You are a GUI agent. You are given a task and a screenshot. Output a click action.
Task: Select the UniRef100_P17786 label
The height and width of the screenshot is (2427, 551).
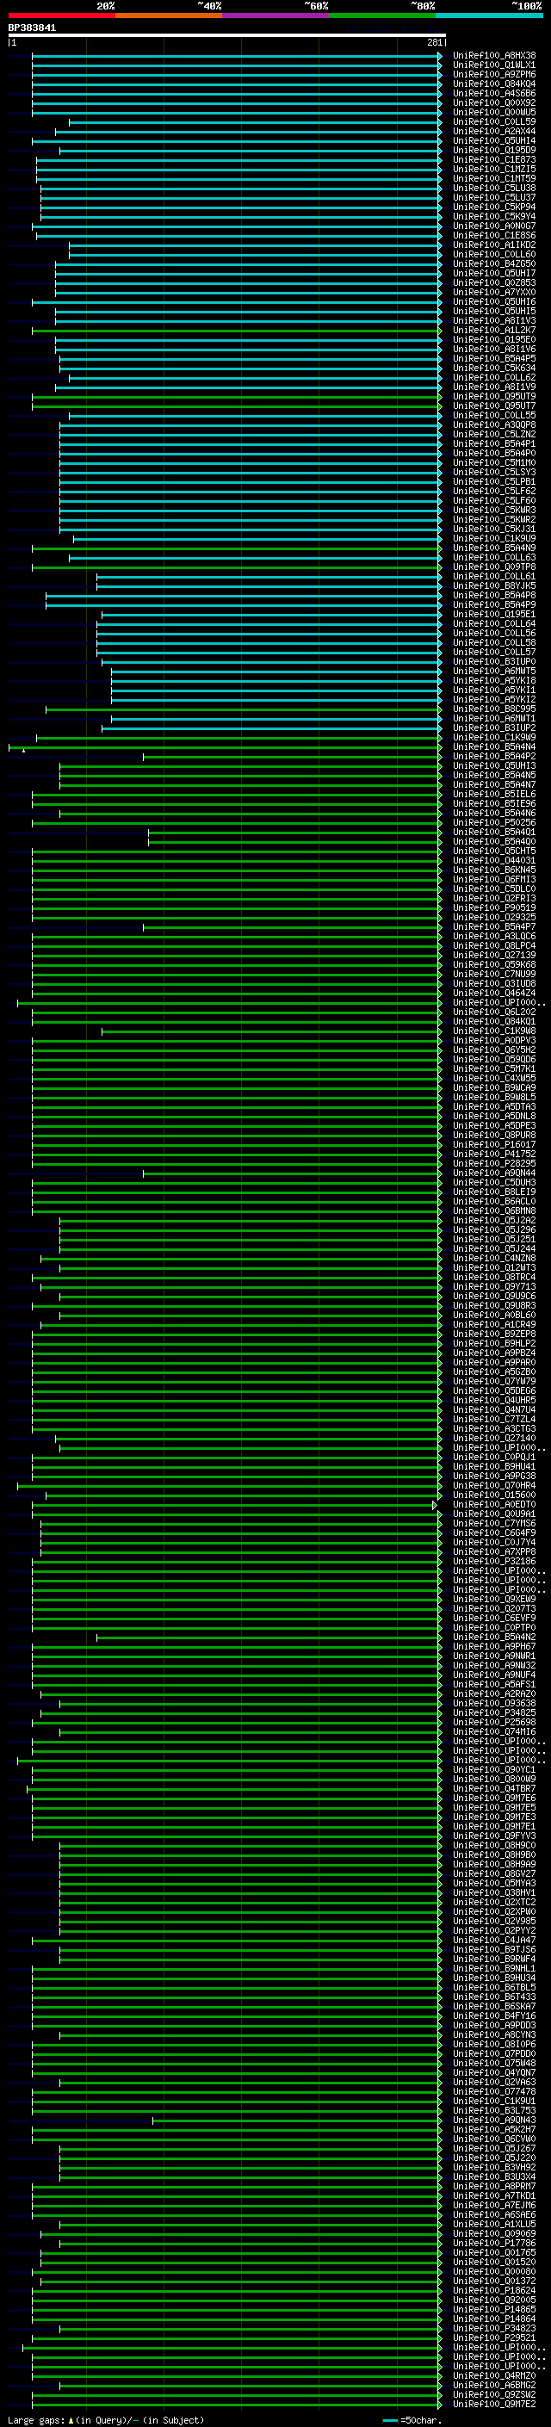(x=494, y=2244)
